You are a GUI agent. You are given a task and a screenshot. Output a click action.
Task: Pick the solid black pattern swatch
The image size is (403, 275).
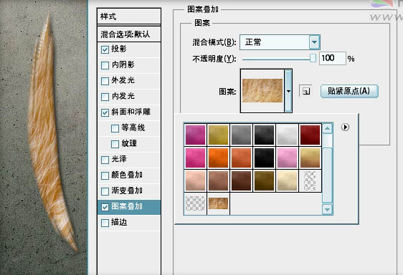point(264,158)
